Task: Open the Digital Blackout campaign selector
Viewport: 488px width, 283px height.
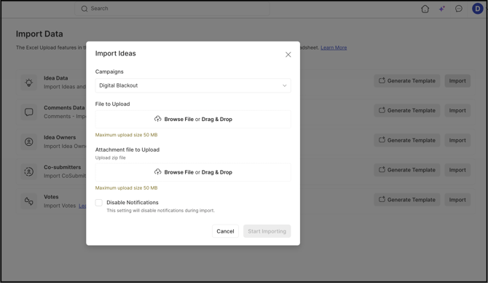Action: (193, 86)
